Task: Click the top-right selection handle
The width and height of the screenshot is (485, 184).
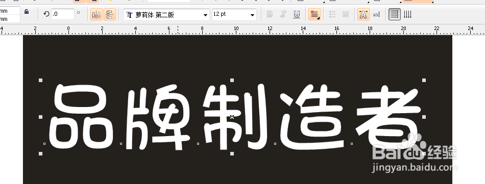Action: [x=424, y=80]
